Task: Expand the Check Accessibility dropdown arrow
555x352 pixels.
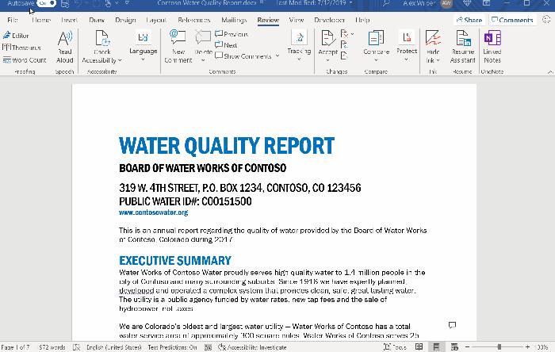Action: tap(120, 60)
